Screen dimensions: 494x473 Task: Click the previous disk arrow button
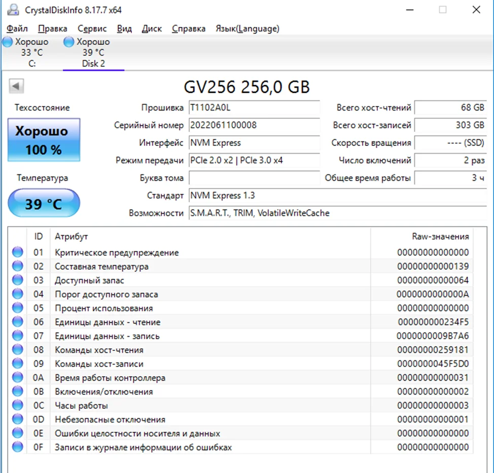(16, 86)
